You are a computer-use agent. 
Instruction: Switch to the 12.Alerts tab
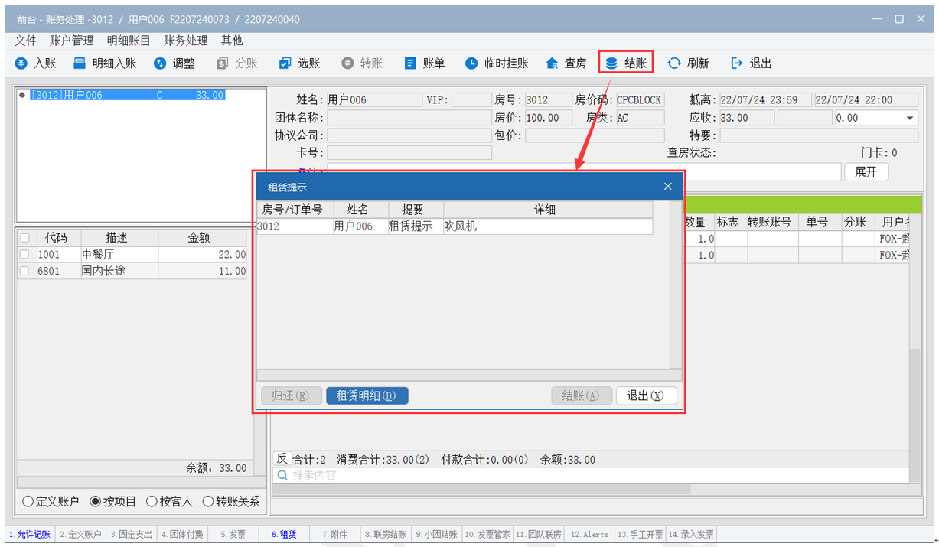click(x=589, y=535)
